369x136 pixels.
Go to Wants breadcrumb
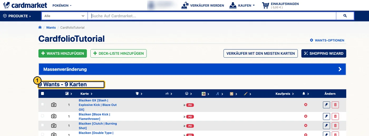point(51,27)
